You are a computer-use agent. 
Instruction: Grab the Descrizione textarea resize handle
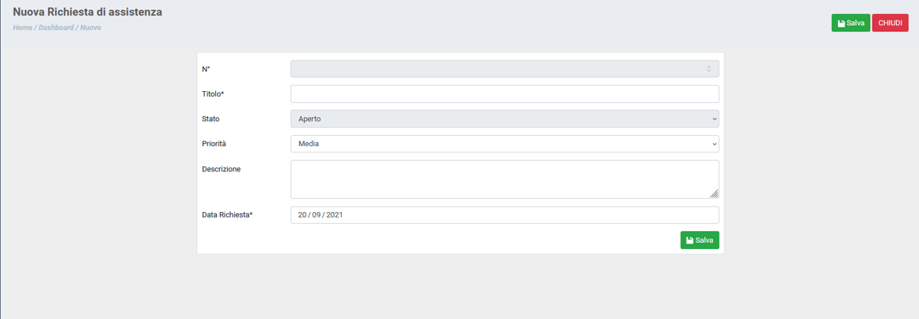714,193
